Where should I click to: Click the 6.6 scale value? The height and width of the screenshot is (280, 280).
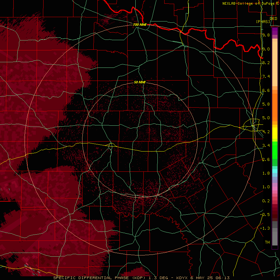pyautogui.click(x=266, y=90)
